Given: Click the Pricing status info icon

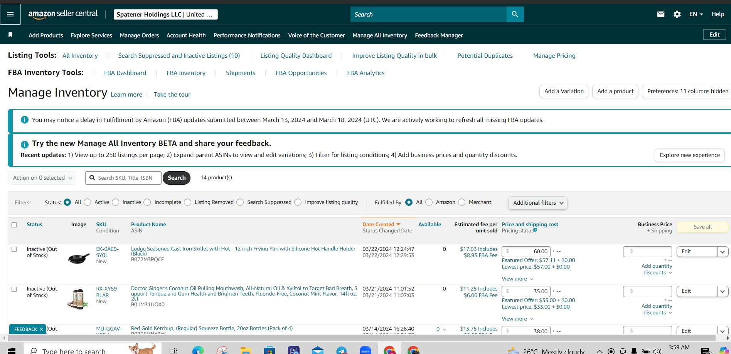Looking at the screenshot, I should click(x=535, y=230).
